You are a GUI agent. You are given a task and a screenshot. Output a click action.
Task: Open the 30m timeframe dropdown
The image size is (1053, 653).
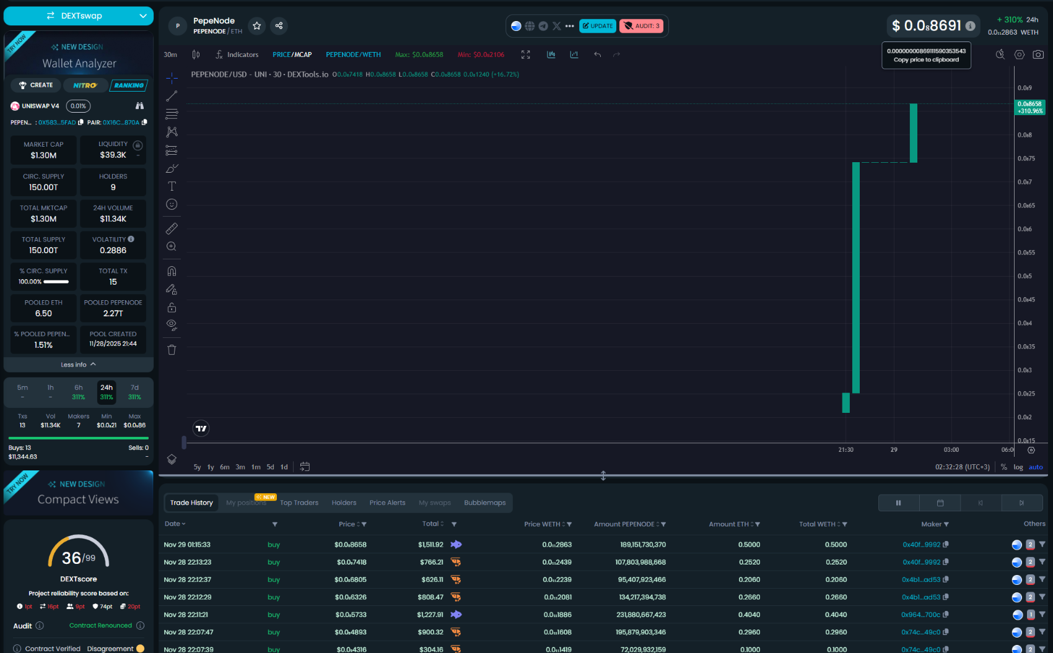pos(170,54)
